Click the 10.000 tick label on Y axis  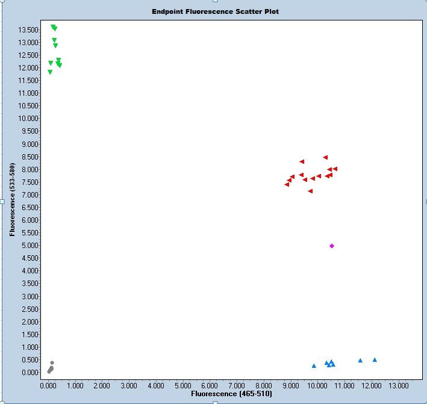coord(29,119)
